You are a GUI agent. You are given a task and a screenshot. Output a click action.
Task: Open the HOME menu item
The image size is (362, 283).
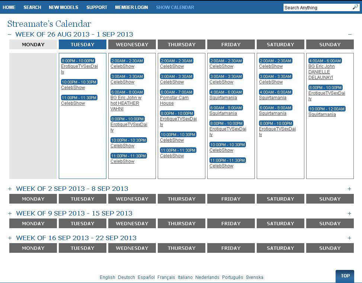click(x=9, y=7)
